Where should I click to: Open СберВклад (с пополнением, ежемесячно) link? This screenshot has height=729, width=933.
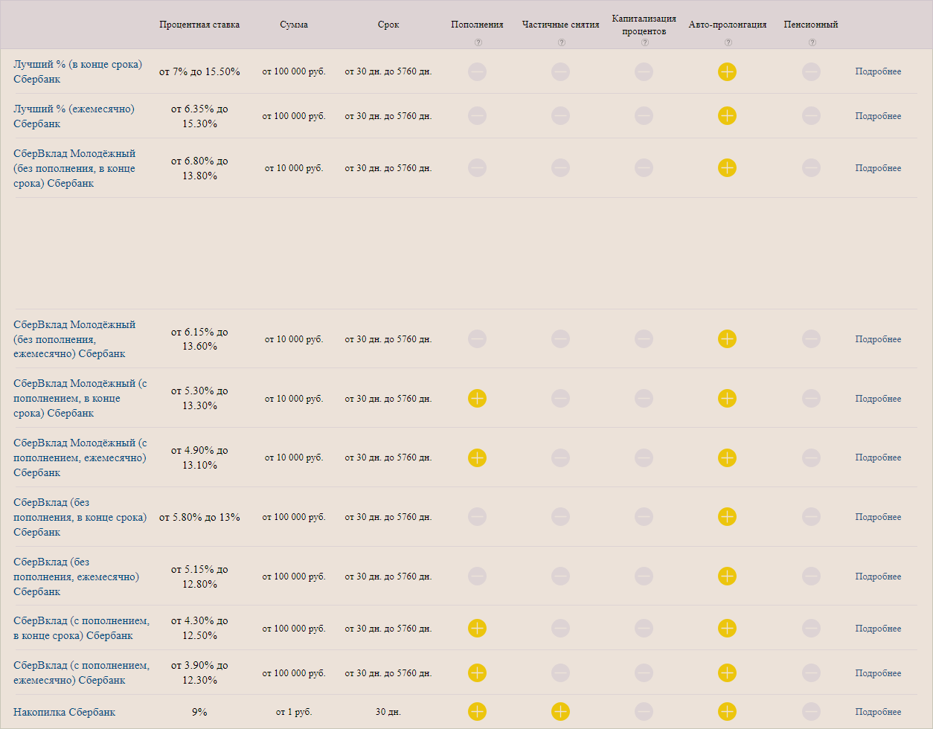pos(81,673)
